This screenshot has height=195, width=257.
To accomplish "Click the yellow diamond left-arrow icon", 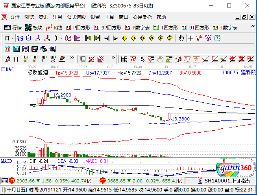I will 125,38.
